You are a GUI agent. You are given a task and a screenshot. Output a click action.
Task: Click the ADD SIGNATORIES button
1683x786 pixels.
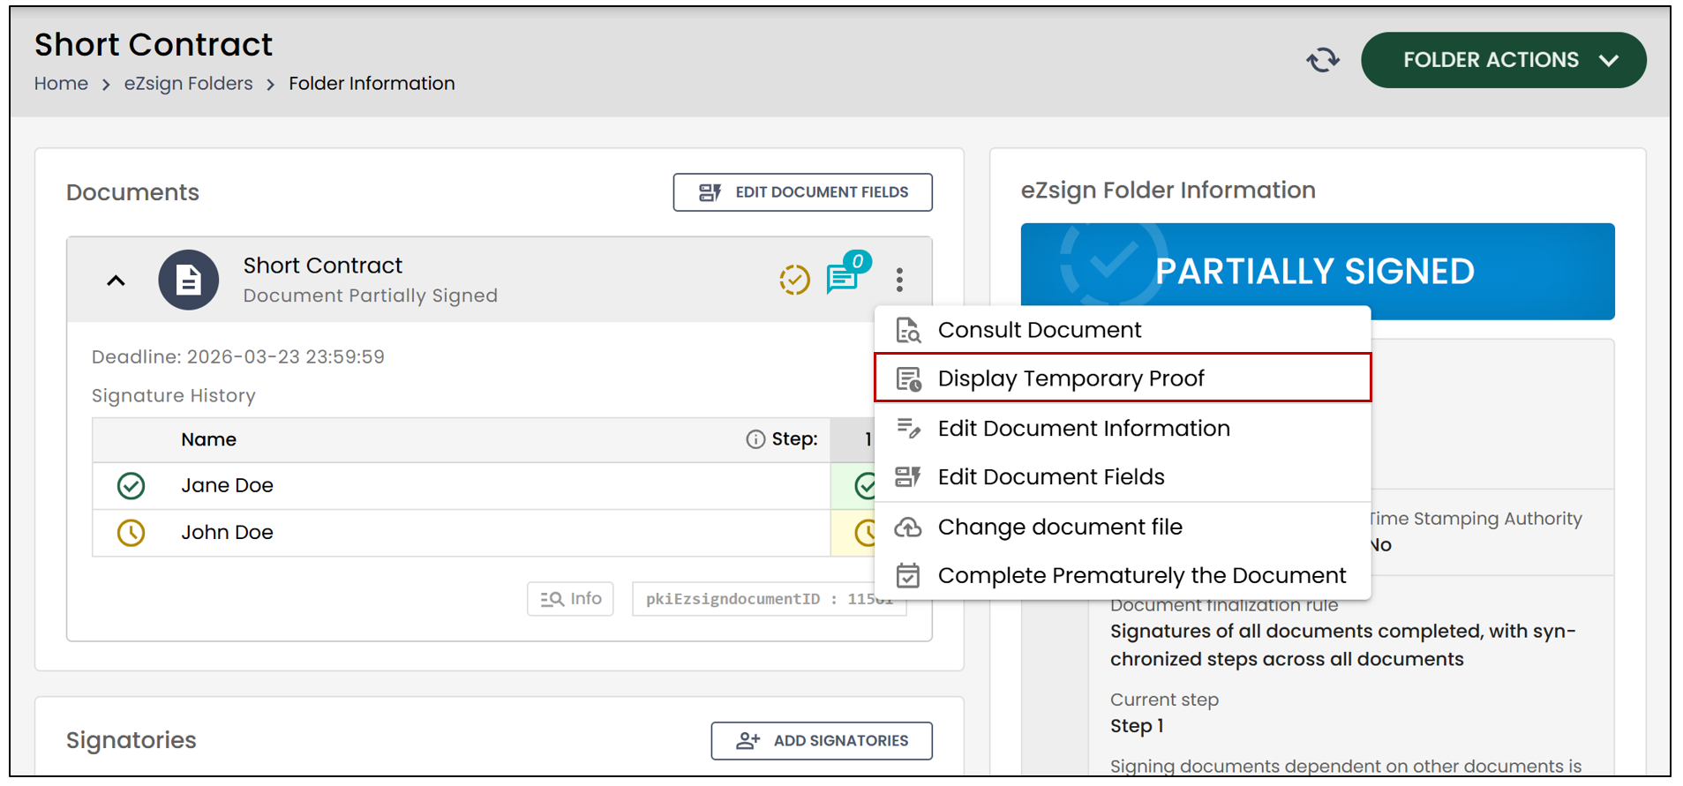coord(822,741)
